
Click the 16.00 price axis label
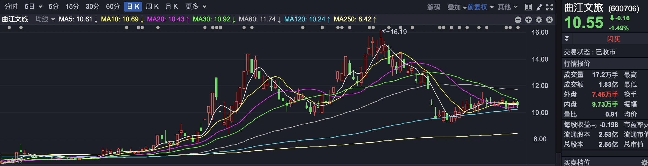(540, 32)
